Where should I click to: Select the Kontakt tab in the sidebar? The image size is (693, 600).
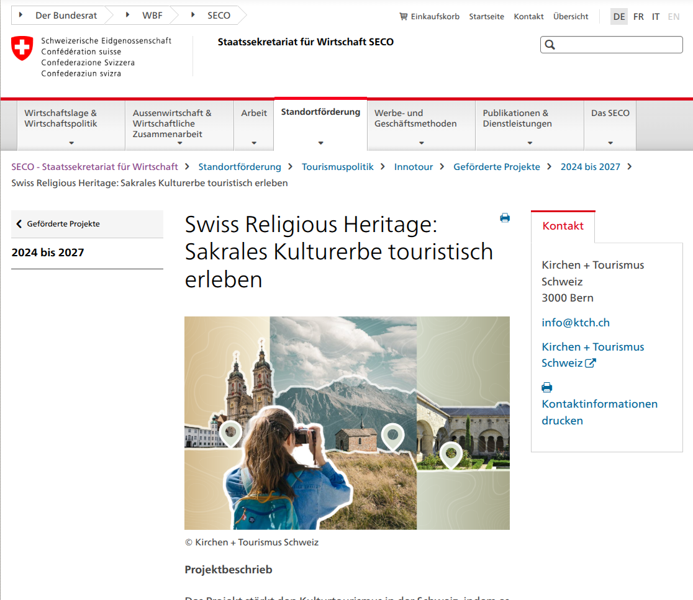point(563,226)
